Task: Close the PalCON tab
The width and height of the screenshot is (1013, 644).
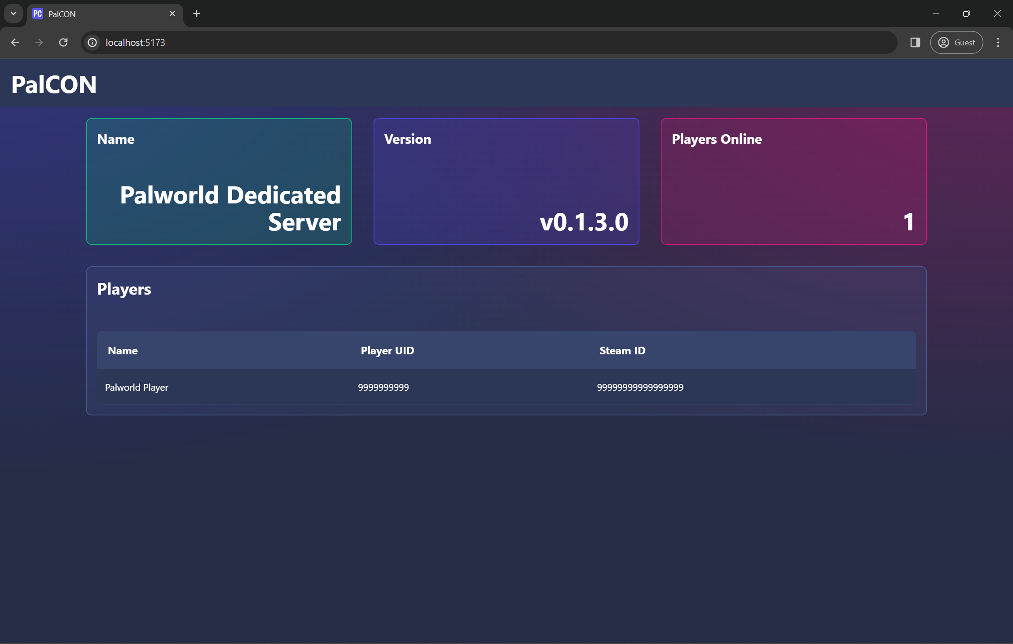Action: pos(172,13)
